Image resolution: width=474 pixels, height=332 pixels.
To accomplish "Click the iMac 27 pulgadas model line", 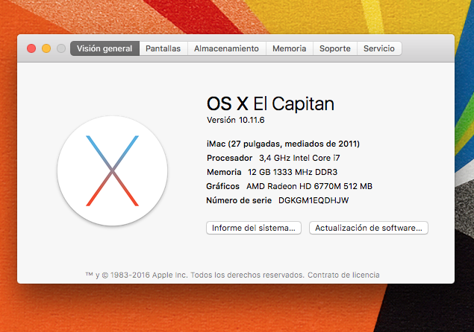I will [283, 144].
